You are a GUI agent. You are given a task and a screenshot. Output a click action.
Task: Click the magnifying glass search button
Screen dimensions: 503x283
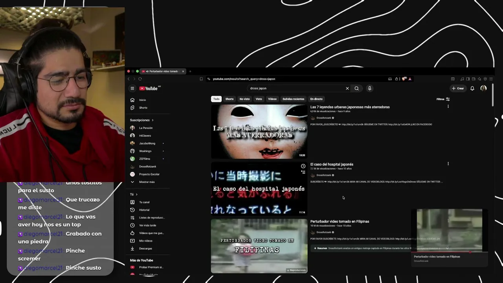(x=356, y=88)
